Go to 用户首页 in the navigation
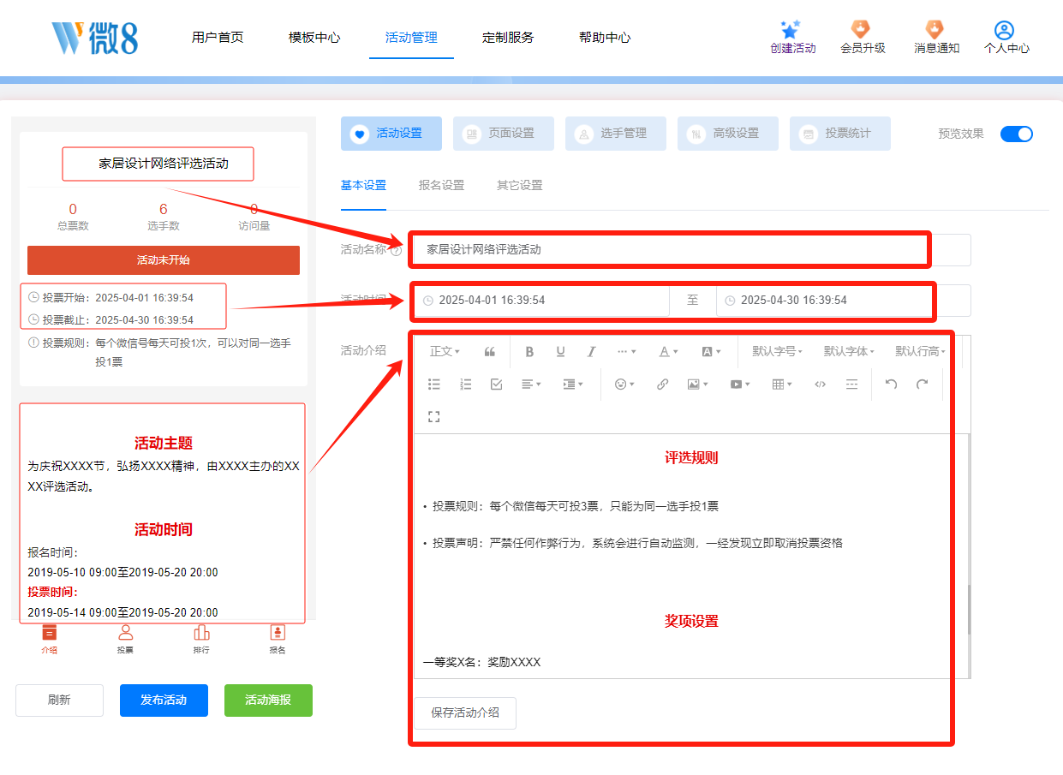This screenshot has height=775, width=1063. (x=218, y=38)
